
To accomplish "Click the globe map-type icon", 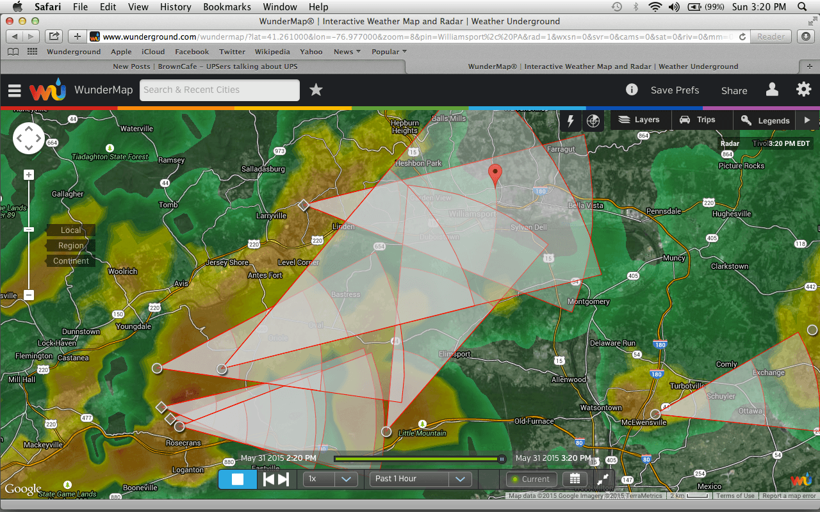I will tap(593, 120).
